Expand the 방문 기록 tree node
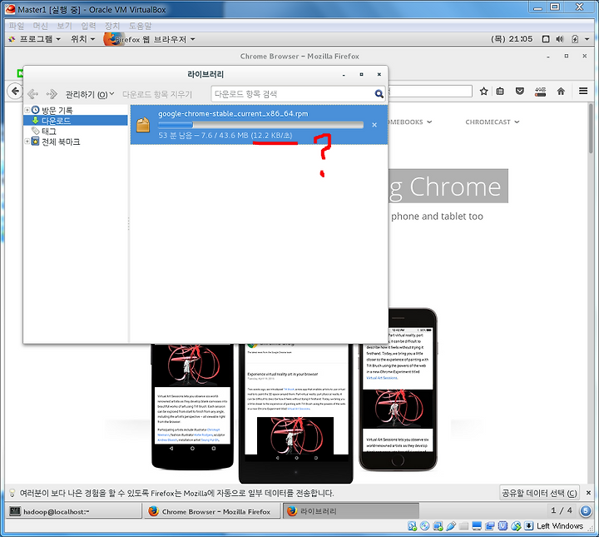599x537 pixels. pyautogui.click(x=27, y=110)
